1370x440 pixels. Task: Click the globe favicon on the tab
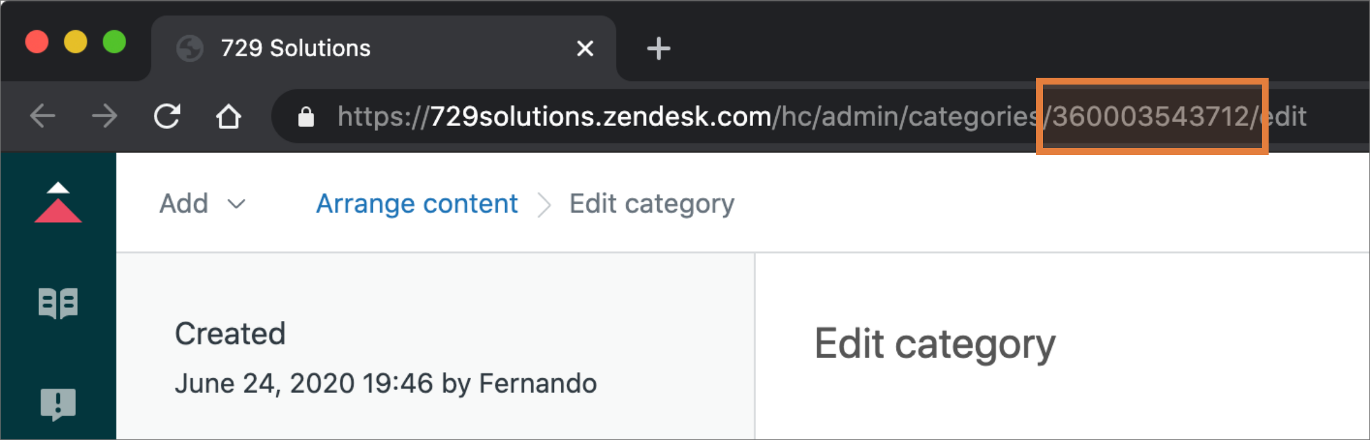[x=190, y=48]
